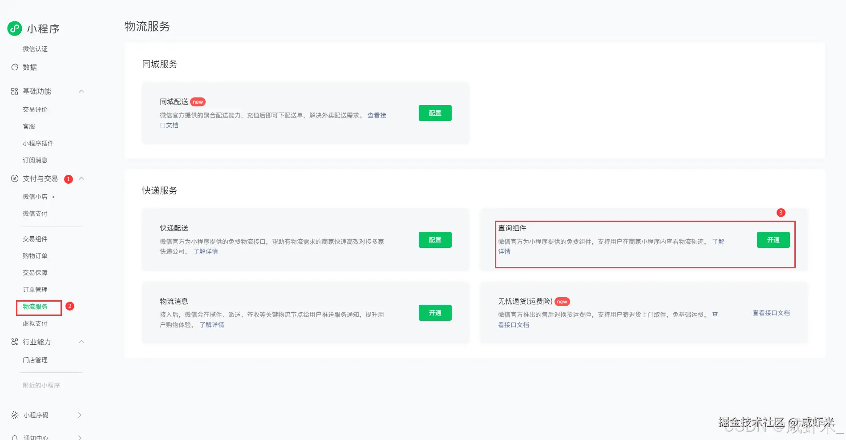Click 配置 button for 快递配送
The height and width of the screenshot is (440, 846).
[435, 240]
